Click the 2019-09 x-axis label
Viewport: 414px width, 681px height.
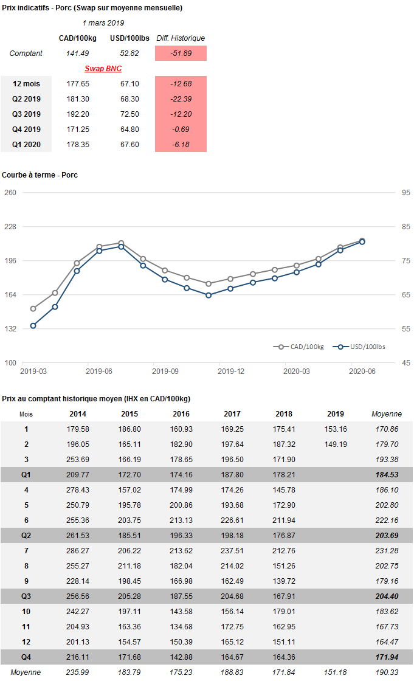coord(164,371)
